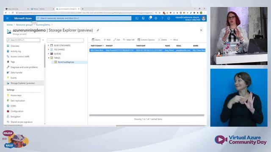Select Storage Explorer (preview) menu item

(22, 83)
